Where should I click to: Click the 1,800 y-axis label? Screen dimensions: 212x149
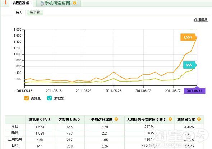point(18,29)
